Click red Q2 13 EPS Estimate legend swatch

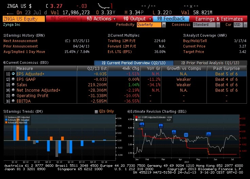(x=136, y=117)
